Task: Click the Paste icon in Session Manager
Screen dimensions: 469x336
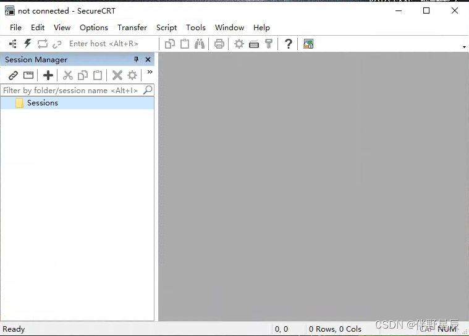Action: [98, 75]
